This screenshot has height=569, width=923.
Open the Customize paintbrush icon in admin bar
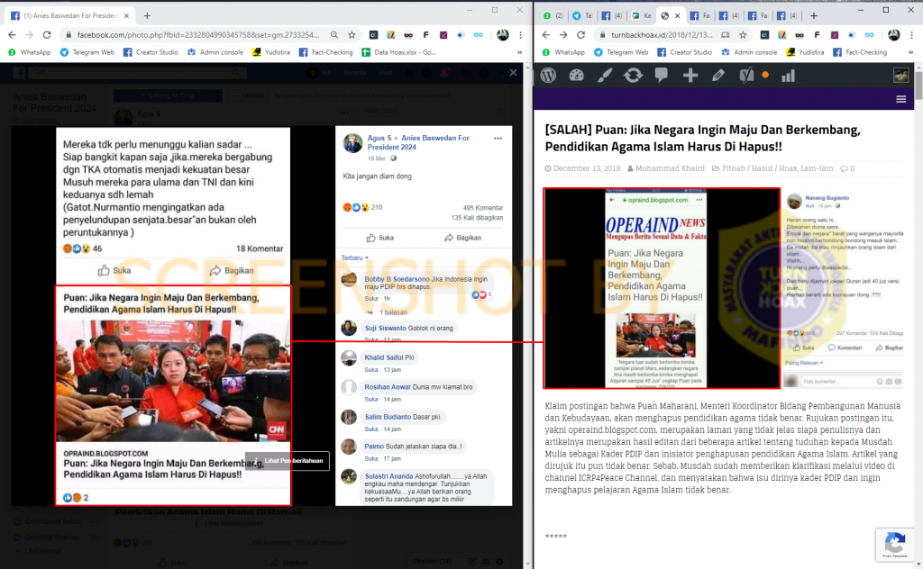pyautogui.click(x=605, y=76)
